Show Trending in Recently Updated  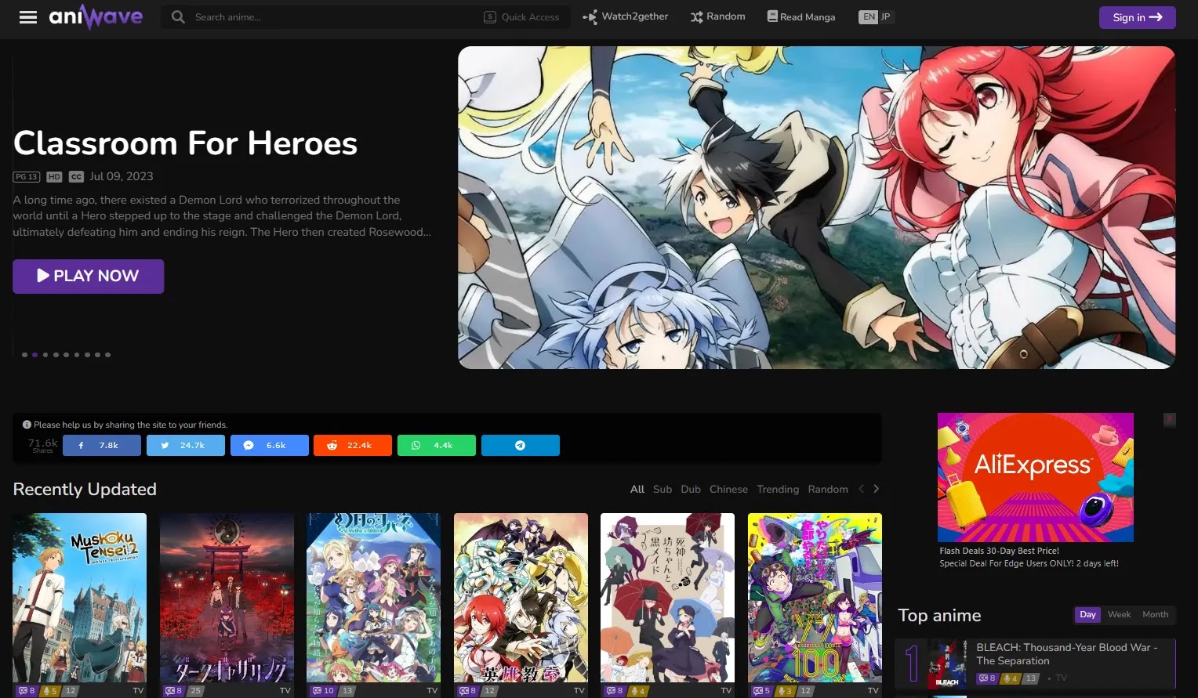click(x=778, y=489)
